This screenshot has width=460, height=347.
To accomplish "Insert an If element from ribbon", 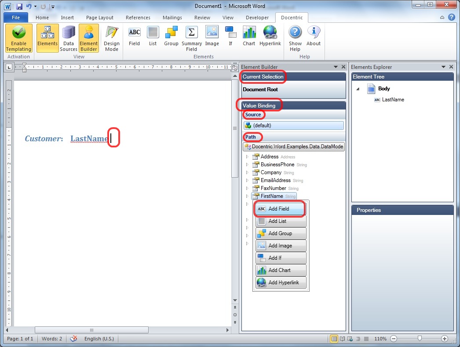I will [x=230, y=36].
